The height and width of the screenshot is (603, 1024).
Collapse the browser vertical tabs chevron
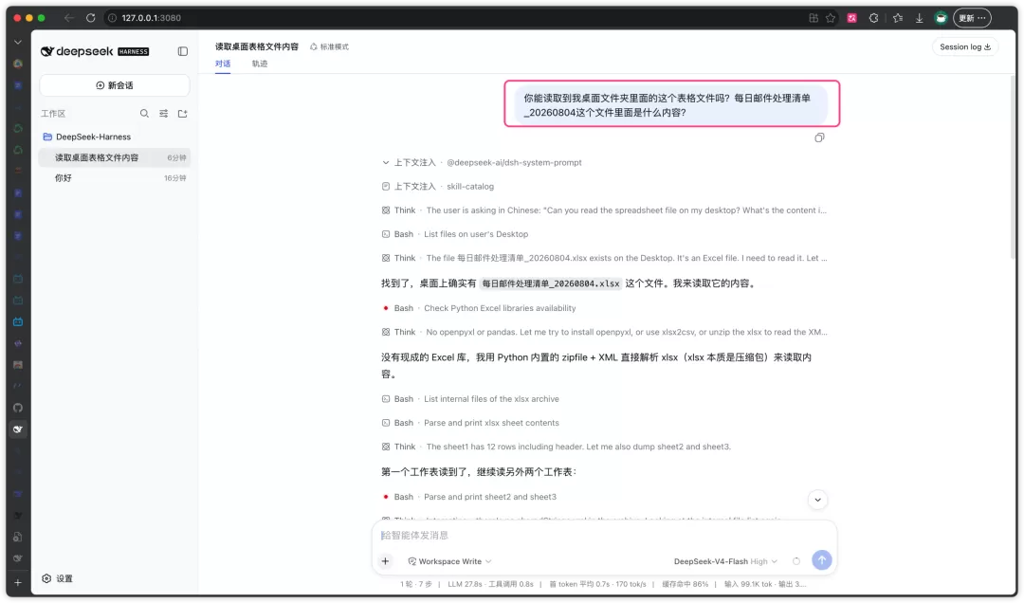18,42
